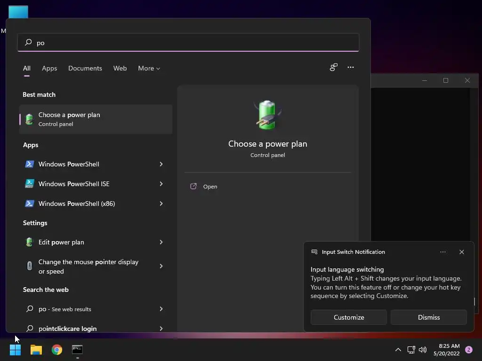Viewport: 482px width, 361px height.
Task: Open search options three-dot menu
Action: pyautogui.click(x=350, y=67)
